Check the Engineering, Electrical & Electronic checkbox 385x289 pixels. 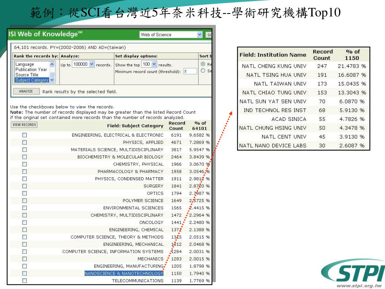tap(24, 135)
